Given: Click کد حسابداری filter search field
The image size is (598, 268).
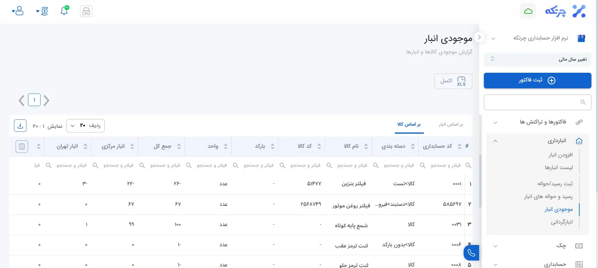Looking at the screenshot, I should [x=445, y=165].
